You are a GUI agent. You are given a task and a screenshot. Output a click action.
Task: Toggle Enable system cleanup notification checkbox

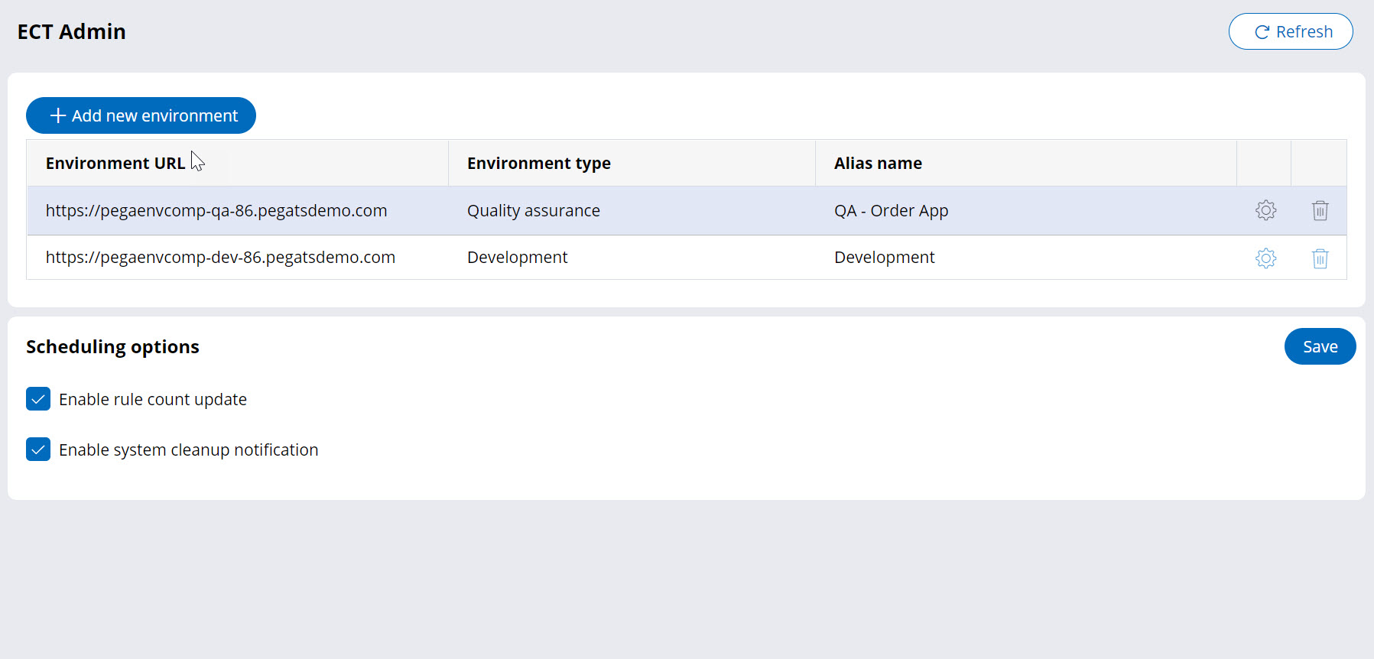coord(38,450)
